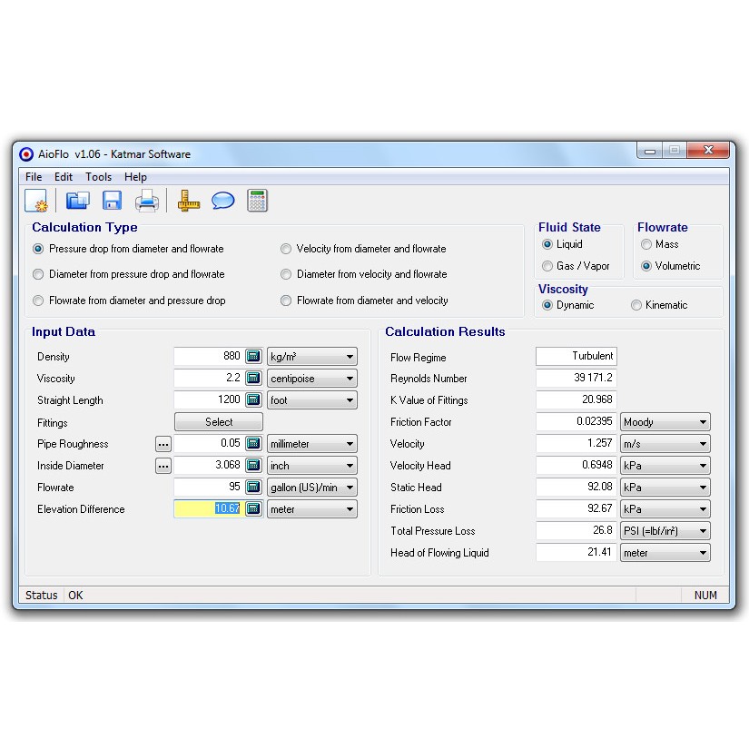Open Velocity units dropdown m/s
Viewport: 749px width, 749px height.
tap(665, 444)
